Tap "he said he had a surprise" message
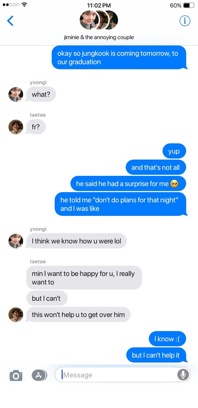Image resolution: width=198 pixels, height=408 pixels. tap(128, 184)
